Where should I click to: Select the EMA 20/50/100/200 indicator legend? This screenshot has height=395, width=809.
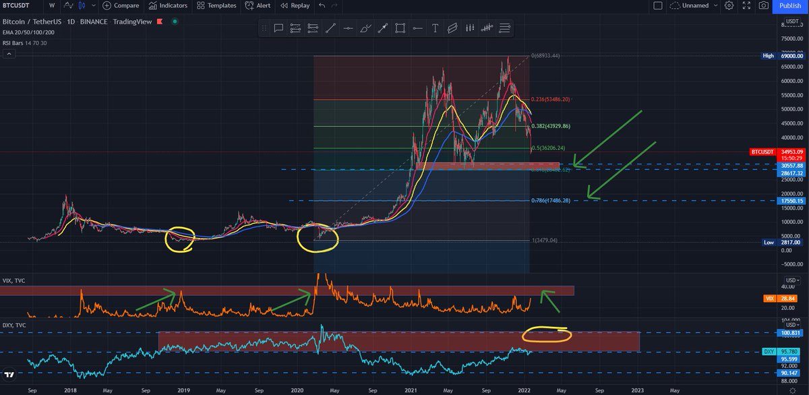(x=28, y=32)
